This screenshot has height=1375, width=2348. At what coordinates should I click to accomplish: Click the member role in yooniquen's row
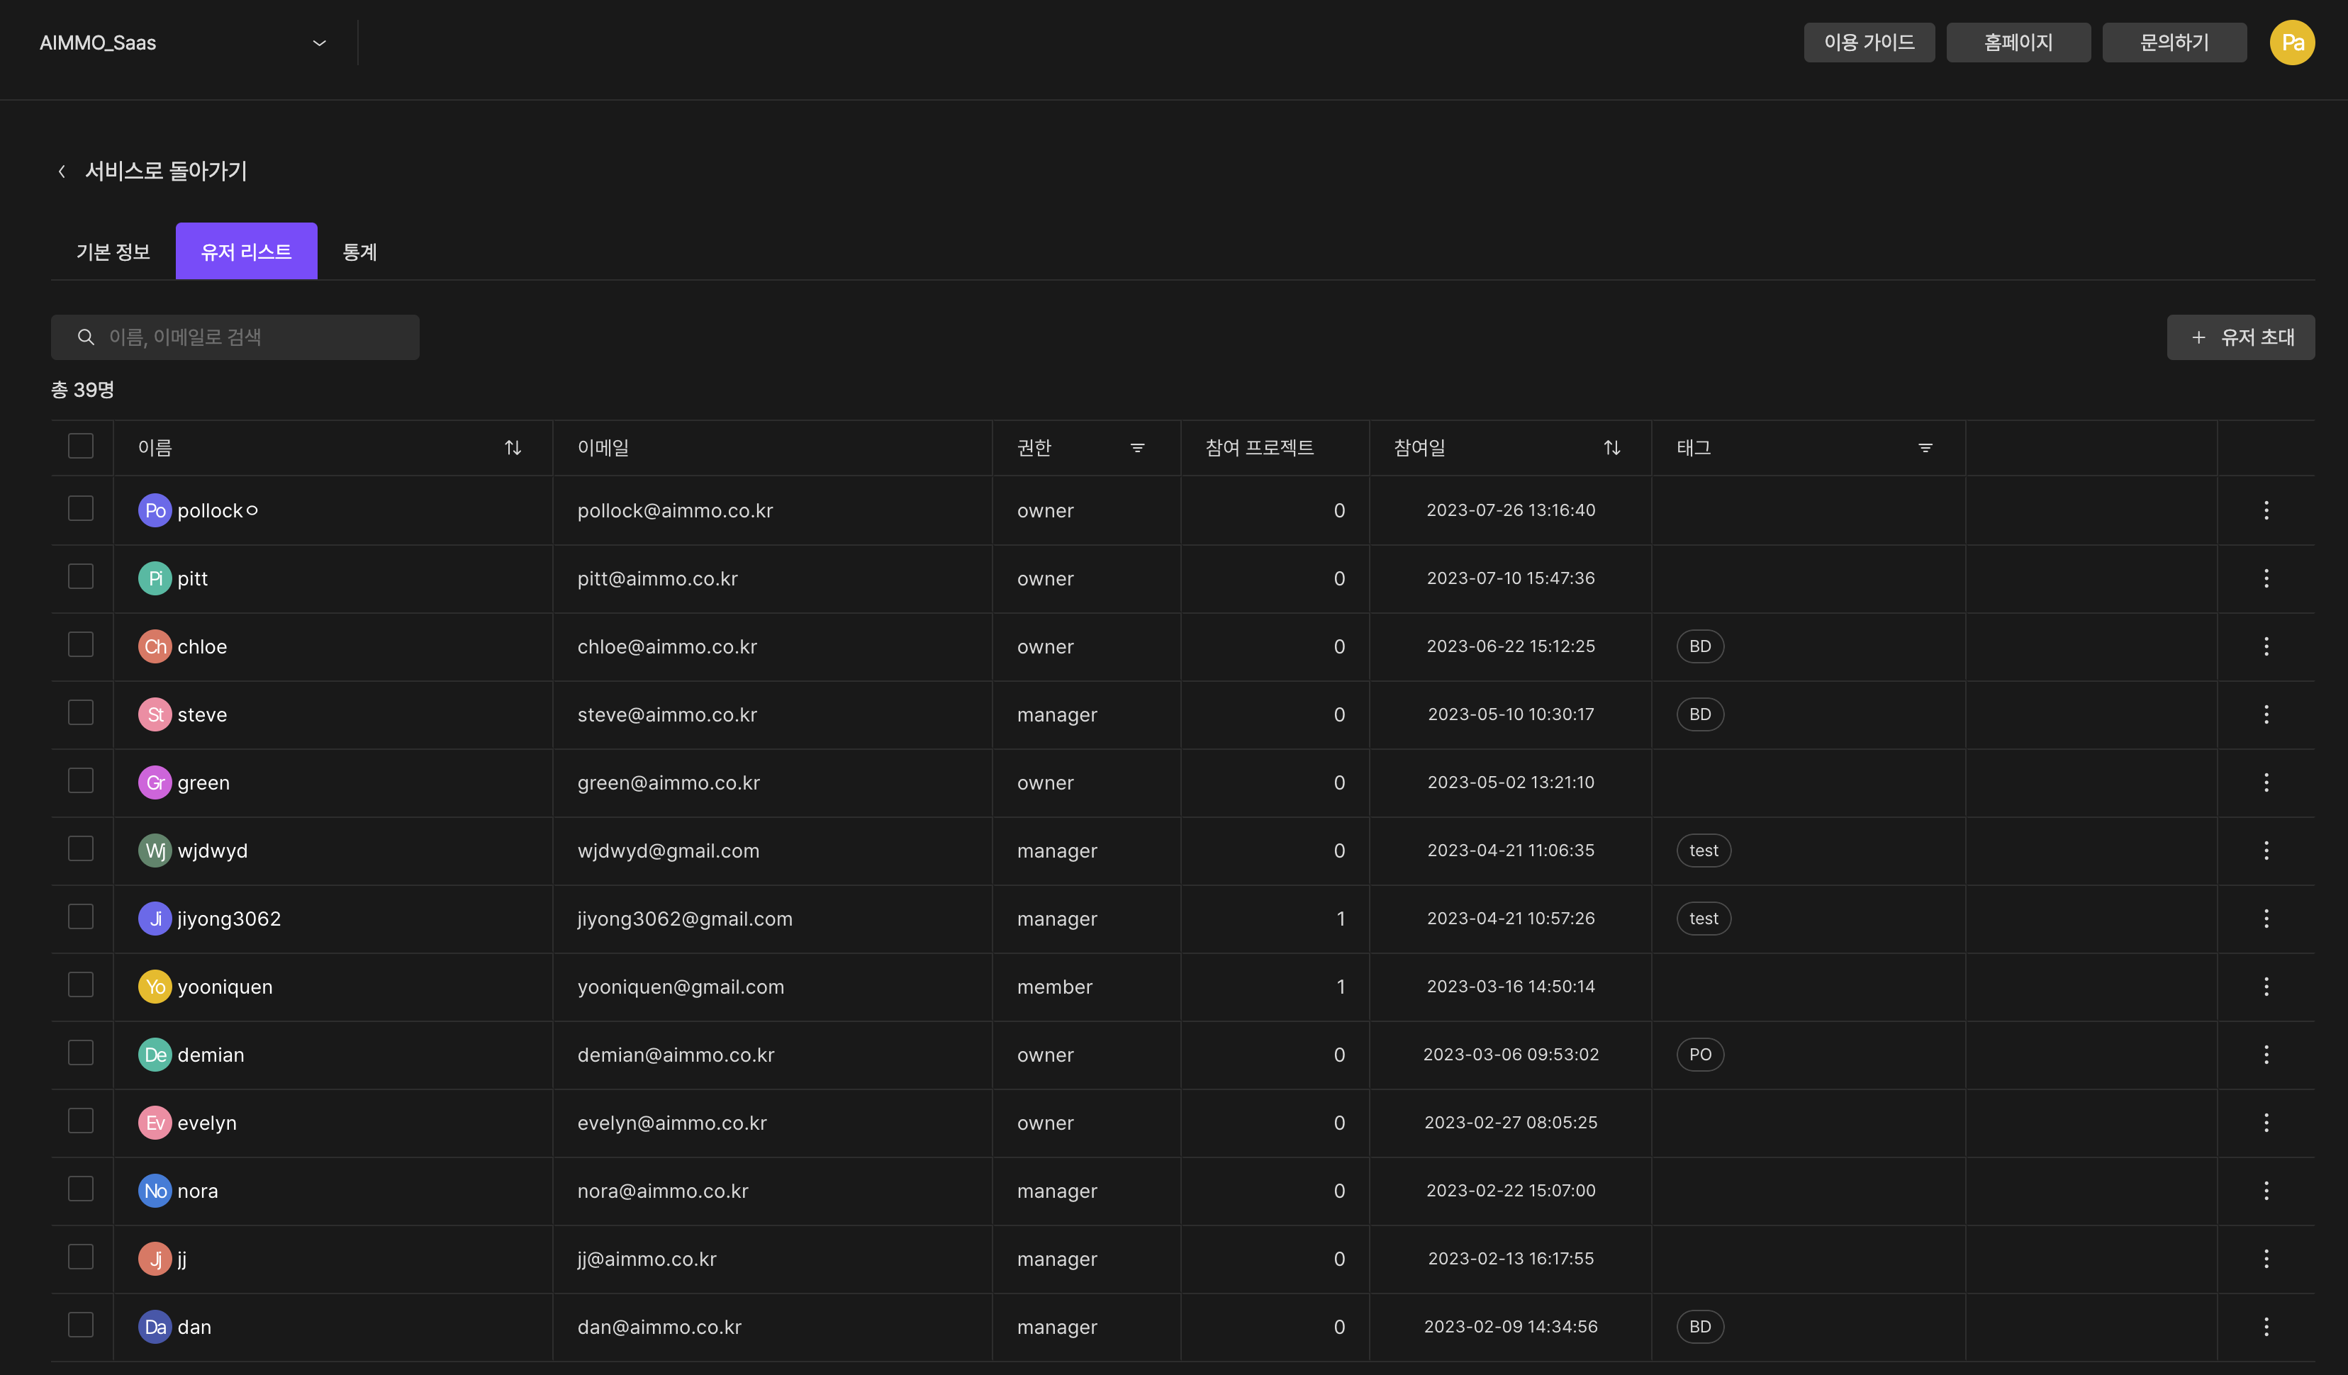(1055, 987)
